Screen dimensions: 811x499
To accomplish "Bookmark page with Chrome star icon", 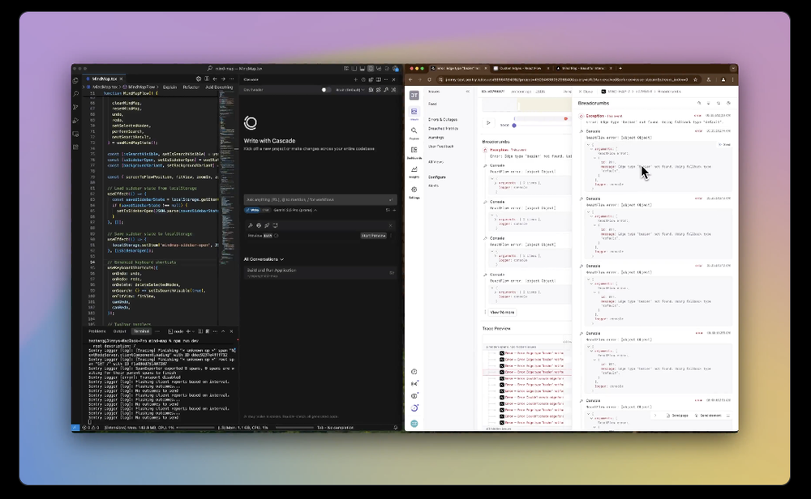I will [695, 79].
